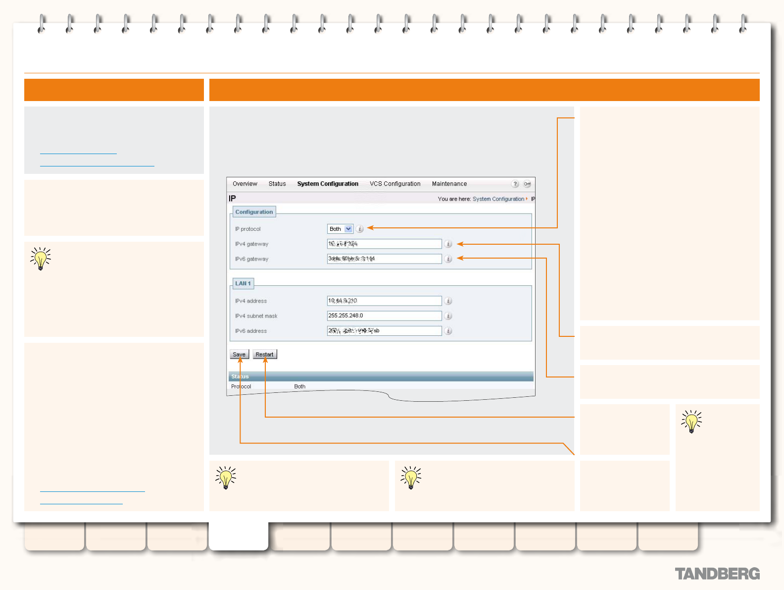This screenshot has width=784, height=590.
Task: Click the Save button
Action: coord(239,354)
